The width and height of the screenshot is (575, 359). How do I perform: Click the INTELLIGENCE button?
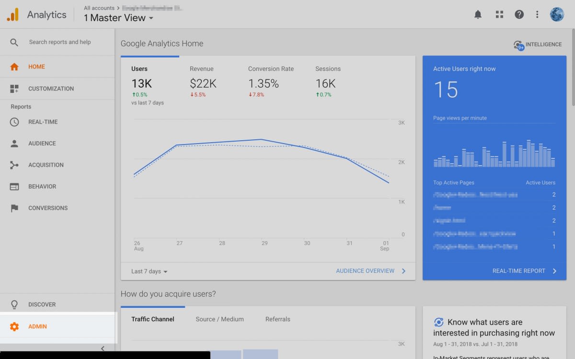[538, 45]
